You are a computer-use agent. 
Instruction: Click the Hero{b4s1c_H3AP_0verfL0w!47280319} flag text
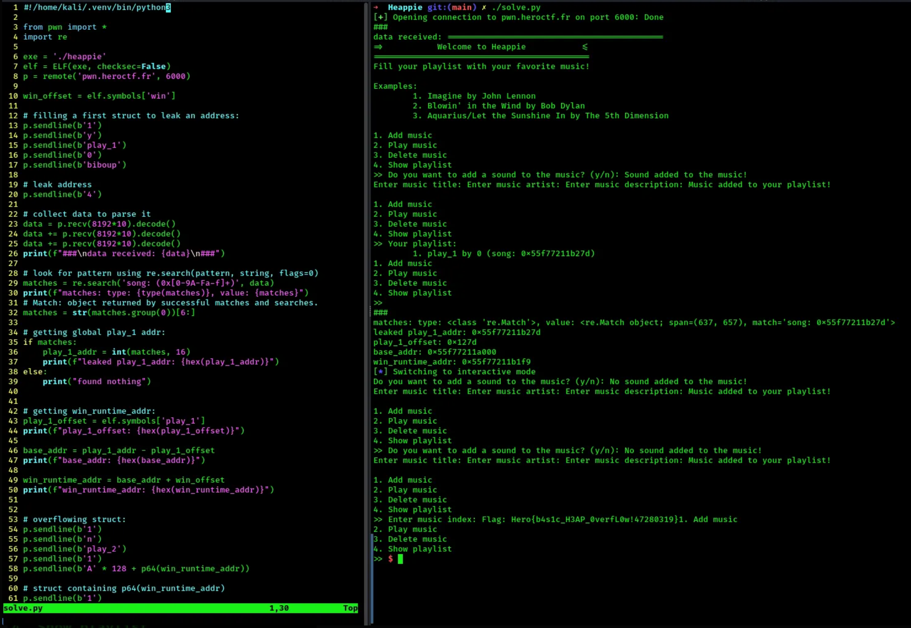tap(594, 519)
